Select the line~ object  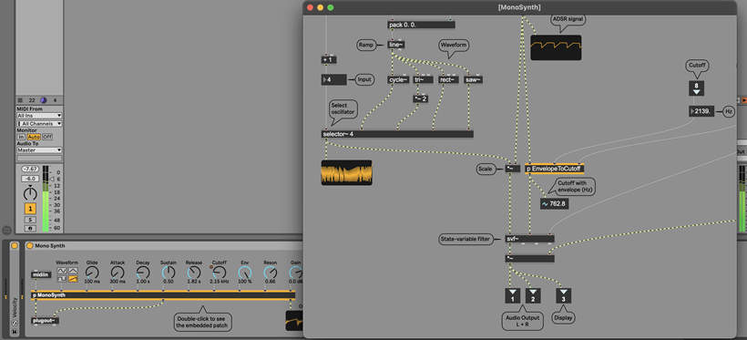(396, 45)
